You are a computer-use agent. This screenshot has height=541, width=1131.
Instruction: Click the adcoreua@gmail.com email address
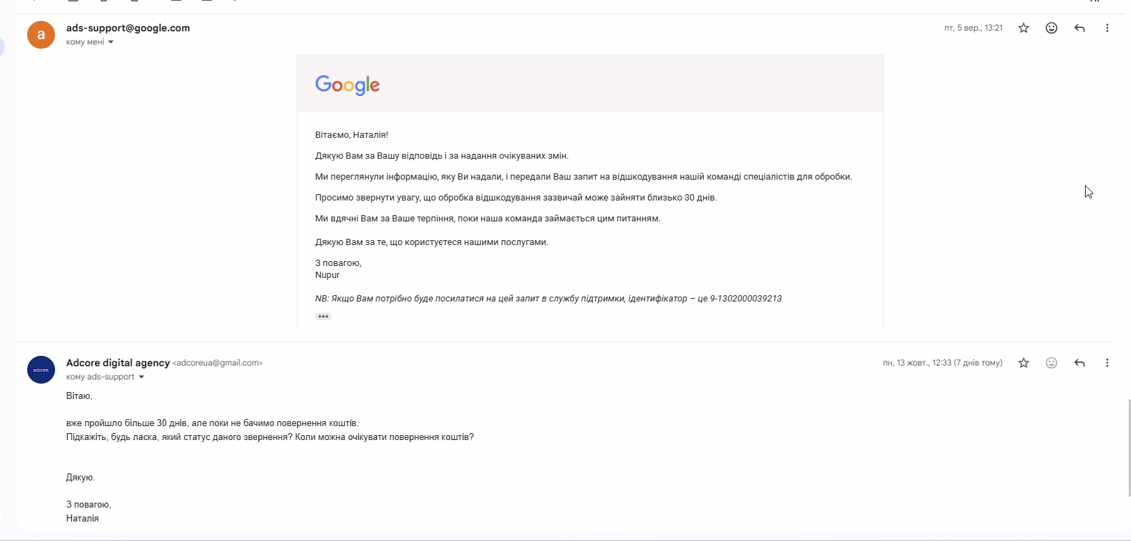click(217, 363)
